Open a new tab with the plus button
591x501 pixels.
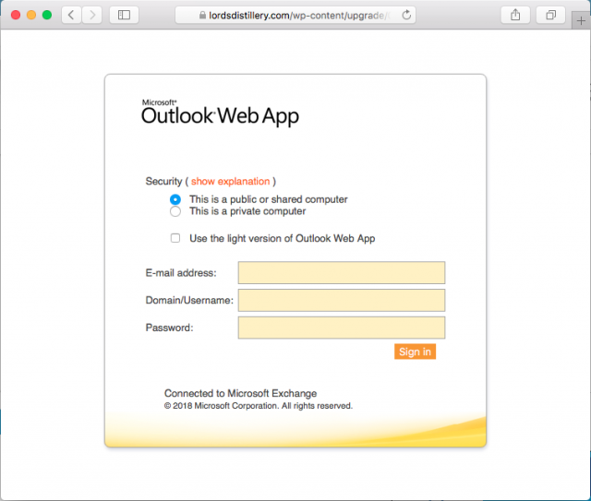coord(581,20)
